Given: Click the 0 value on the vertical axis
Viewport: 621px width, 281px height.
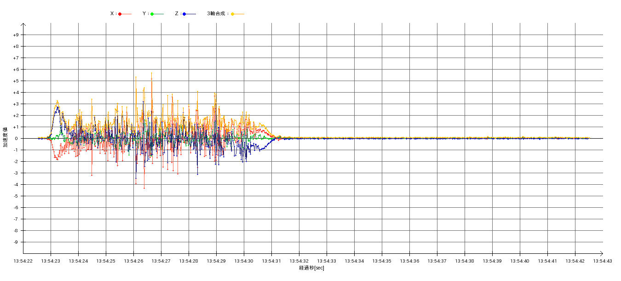Looking at the screenshot, I should tap(17, 139).
